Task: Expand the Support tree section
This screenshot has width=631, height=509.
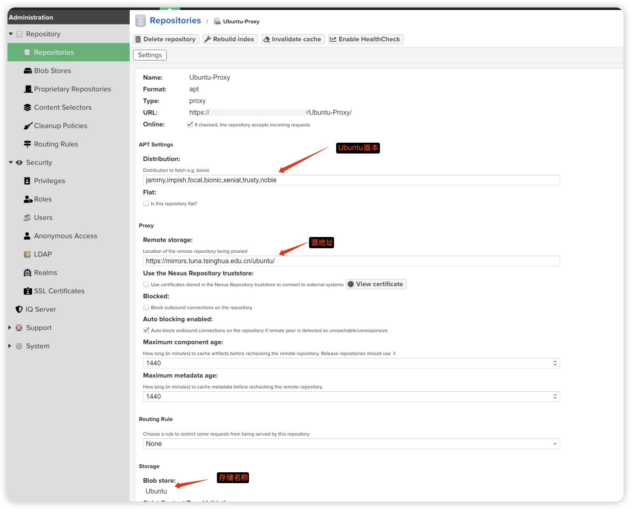Action: pos(10,328)
